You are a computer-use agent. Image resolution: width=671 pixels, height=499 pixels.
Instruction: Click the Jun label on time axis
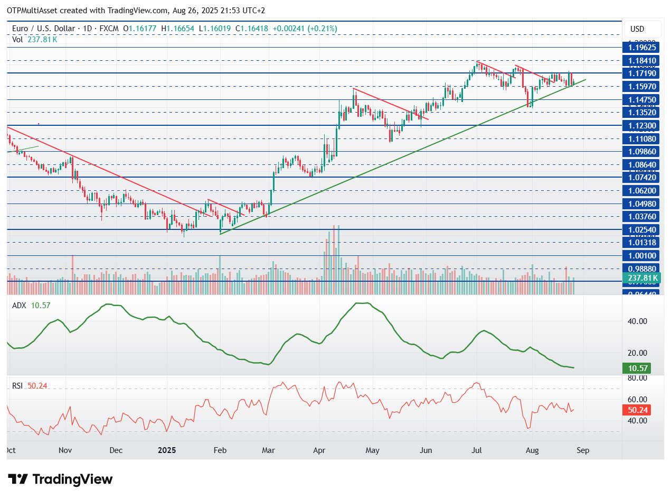point(426,450)
